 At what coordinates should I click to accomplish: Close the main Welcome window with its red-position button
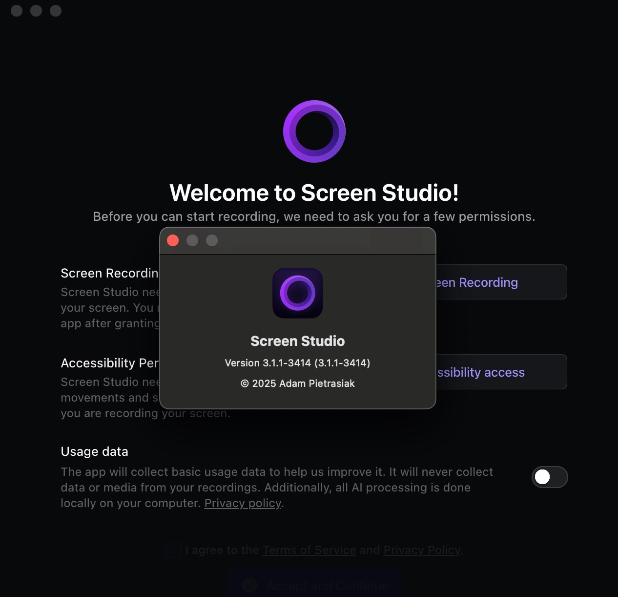tap(17, 11)
